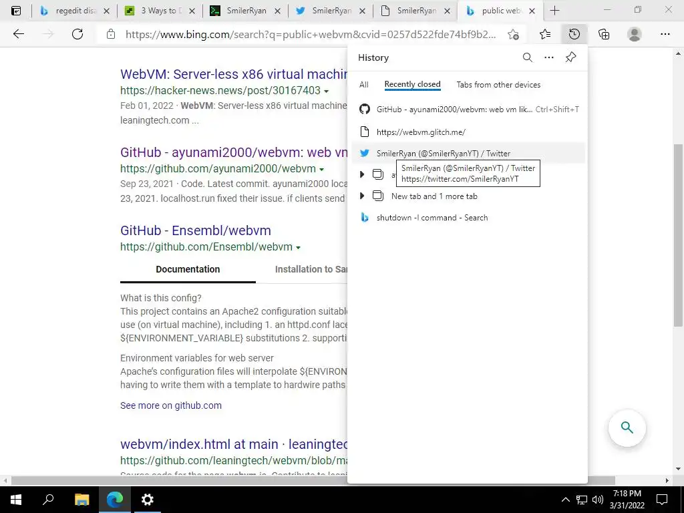This screenshot has width=684, height=513.
Task: Switch to the Edge taskbar button
Action: point(114,500)
